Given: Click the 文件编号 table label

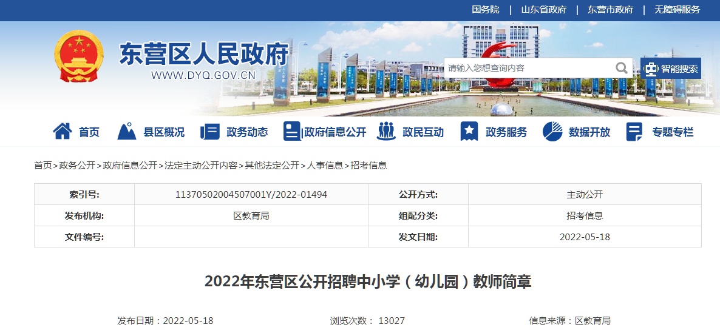Looking at the screenshot, I should 84,237.
